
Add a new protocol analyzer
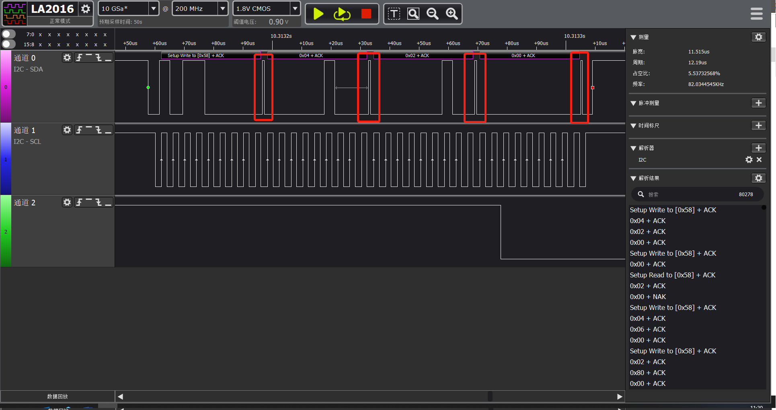point(758,148)
